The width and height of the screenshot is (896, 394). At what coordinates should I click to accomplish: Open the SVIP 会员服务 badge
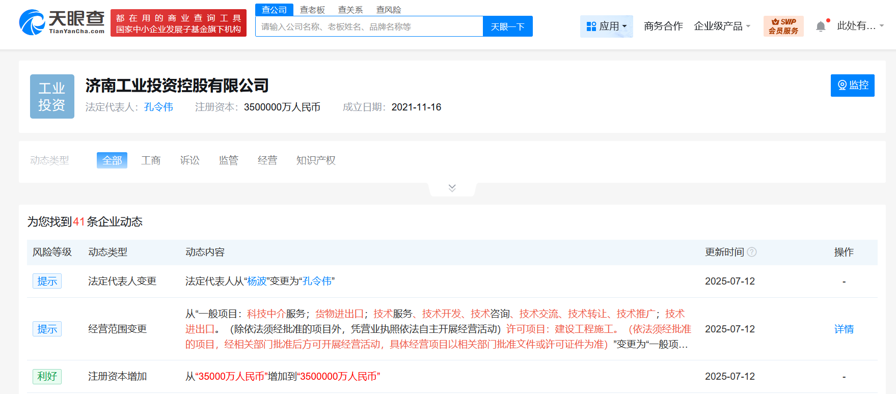(x=783, y=26)
